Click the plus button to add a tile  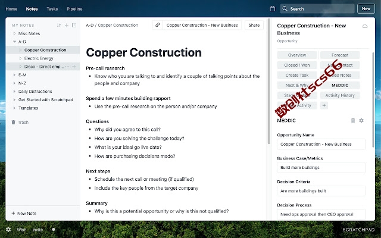click(324, 105)
